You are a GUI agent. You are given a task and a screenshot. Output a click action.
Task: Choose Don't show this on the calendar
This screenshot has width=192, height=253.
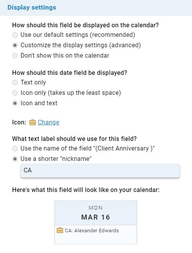click(x=15, y=56)
